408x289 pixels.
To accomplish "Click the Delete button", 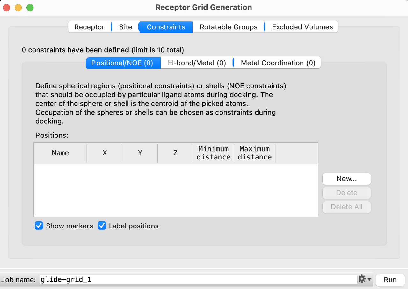I will click(x=347, y=193).
